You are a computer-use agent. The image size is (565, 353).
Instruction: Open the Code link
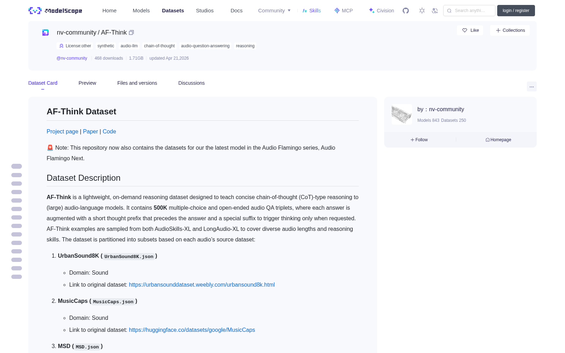[109, 131]
